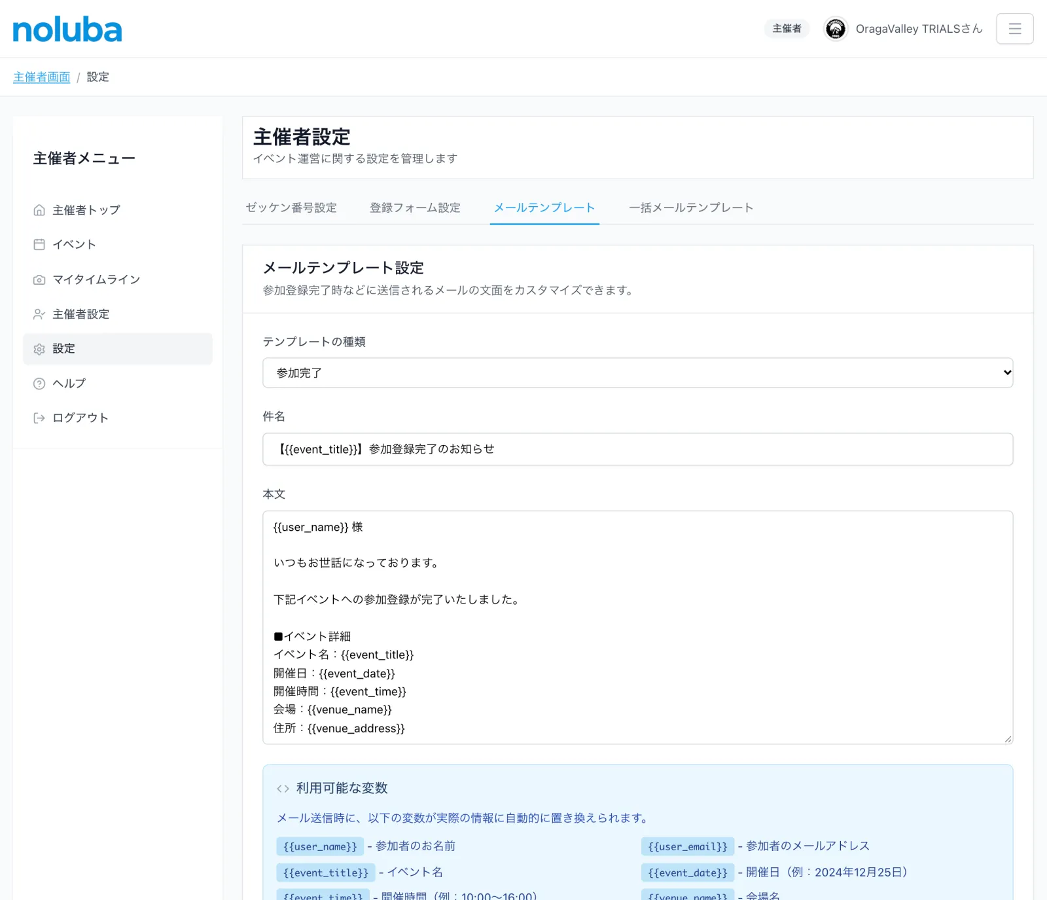Select ヘルプ in the sidebar
Viewport: 1047px width, 900px height.
(118, 384)
